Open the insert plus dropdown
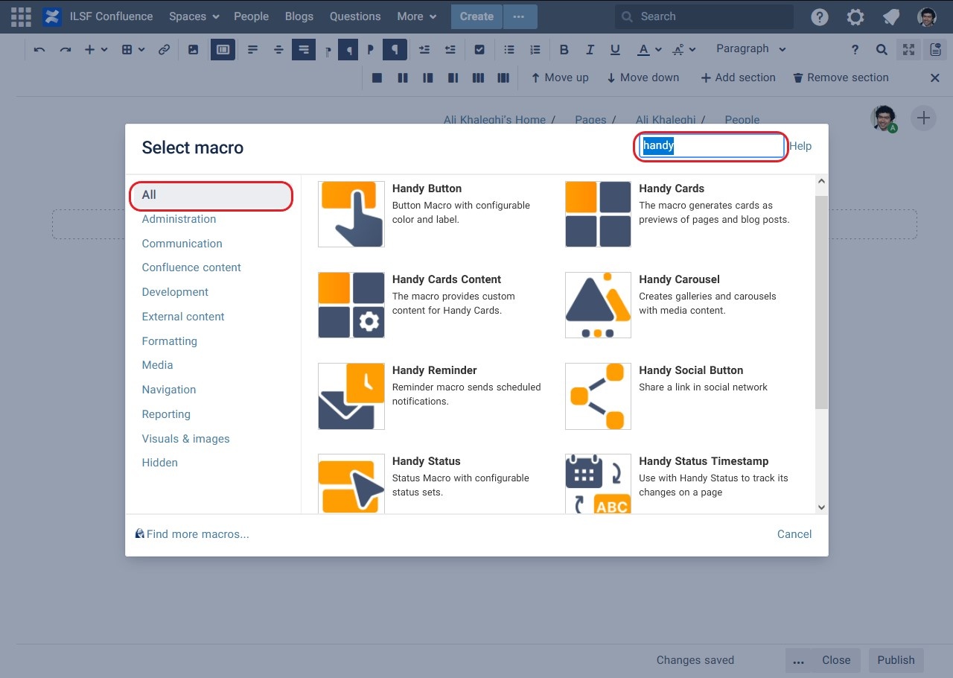The image size is (953, 678). coord(96,49)
